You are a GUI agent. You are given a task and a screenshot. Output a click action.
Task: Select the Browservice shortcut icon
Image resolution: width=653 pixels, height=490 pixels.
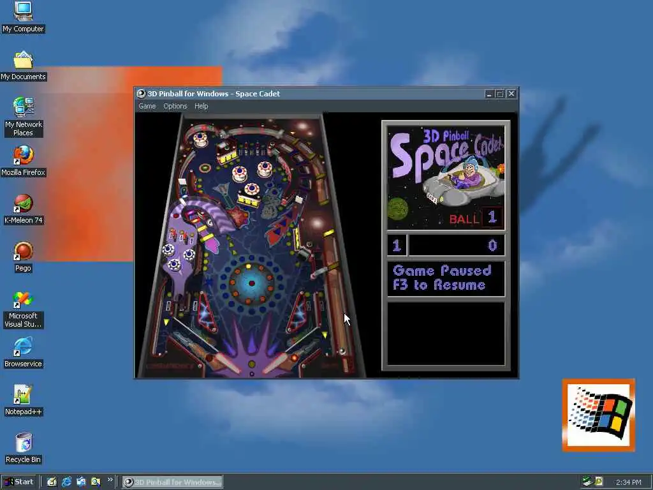23,352
